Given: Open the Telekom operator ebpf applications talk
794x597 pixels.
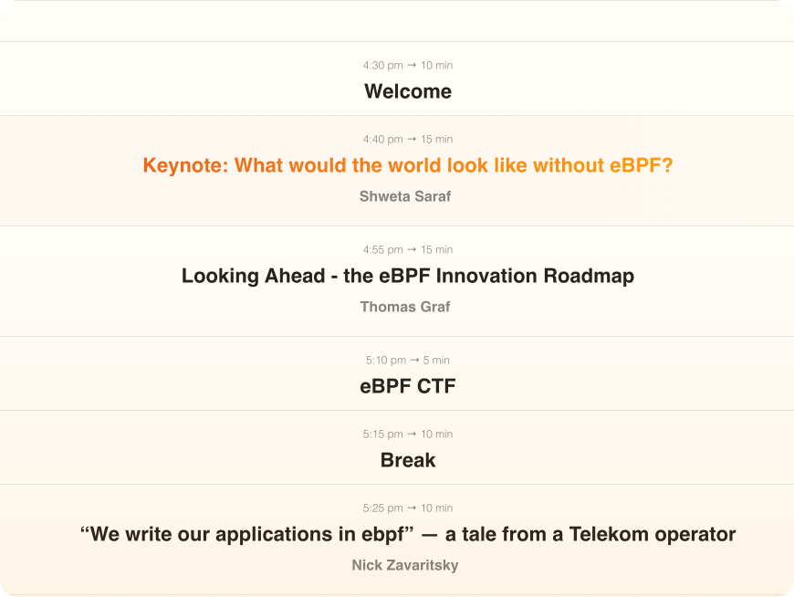Looking at the screenshot, I should (x=408, y=534).
